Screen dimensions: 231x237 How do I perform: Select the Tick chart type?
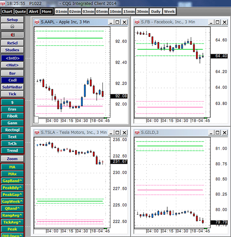[x=12, y=94]
